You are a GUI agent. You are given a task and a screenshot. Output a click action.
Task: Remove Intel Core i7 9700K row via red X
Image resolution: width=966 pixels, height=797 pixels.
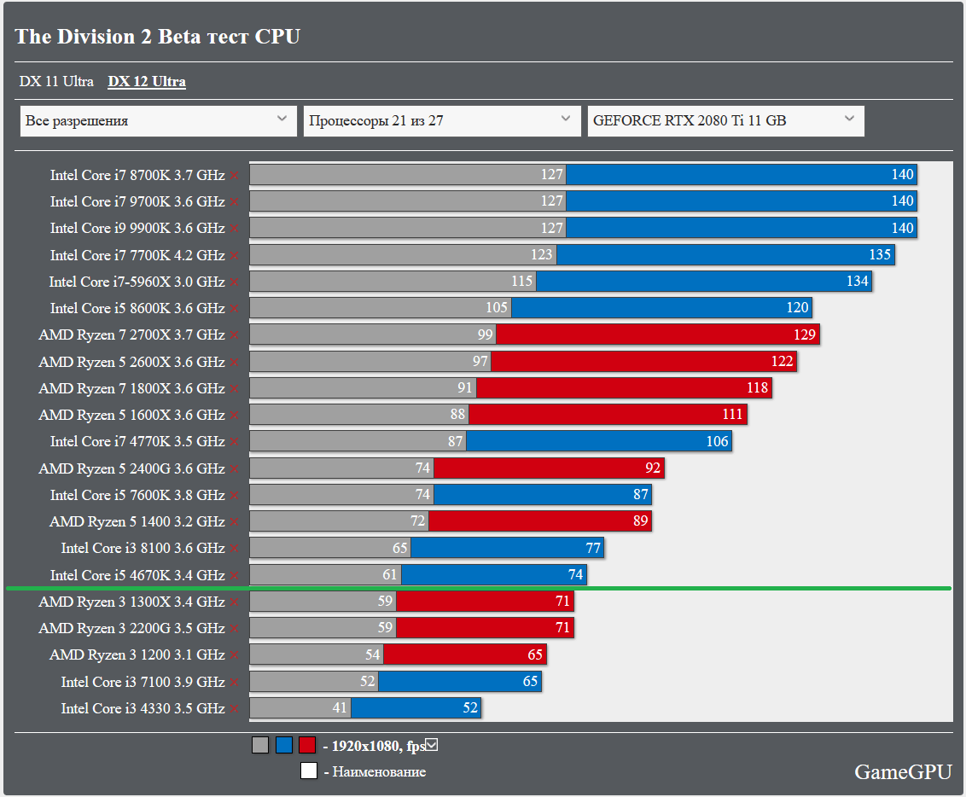point(235,202)
